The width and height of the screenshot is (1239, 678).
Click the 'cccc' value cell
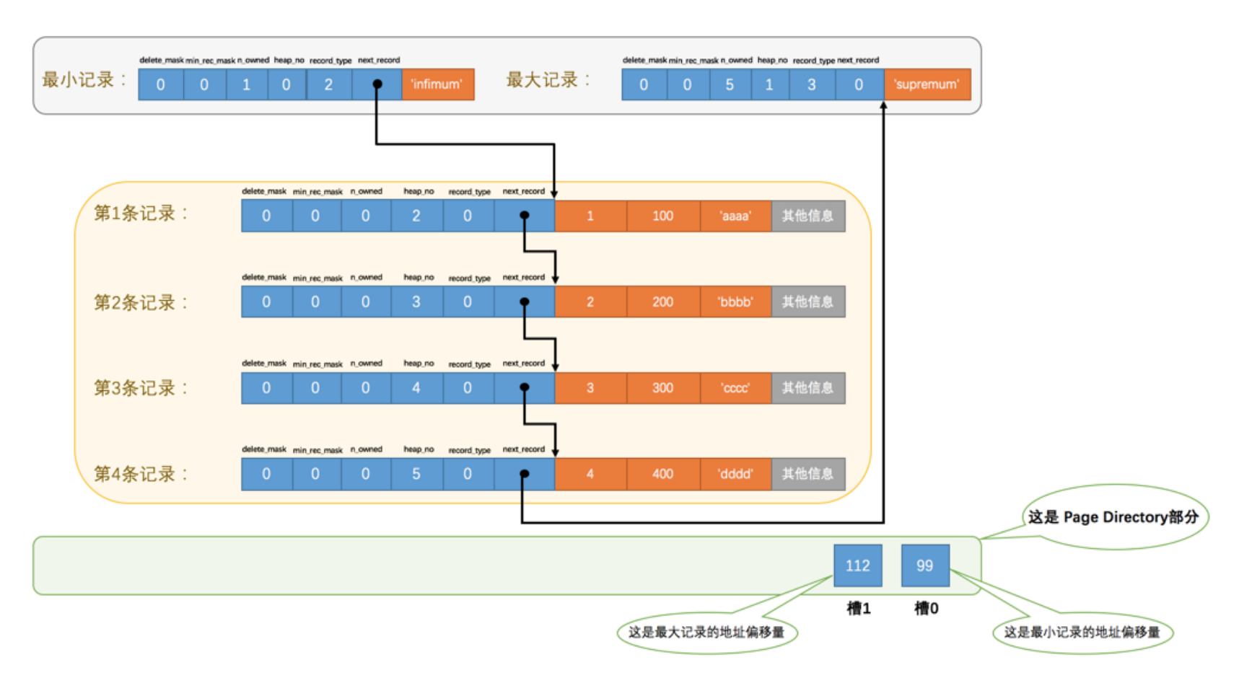pos(735,387)
